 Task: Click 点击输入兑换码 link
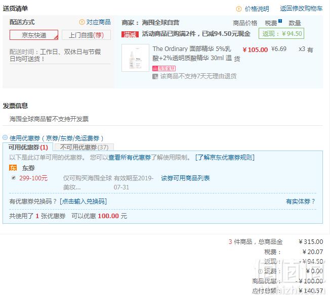tap(83, 202)
